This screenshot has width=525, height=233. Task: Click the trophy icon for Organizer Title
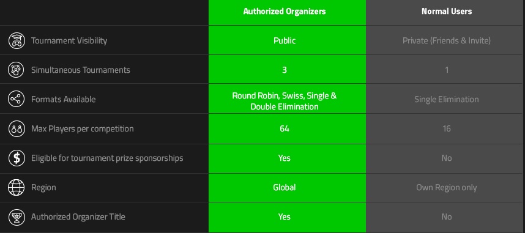17,216
